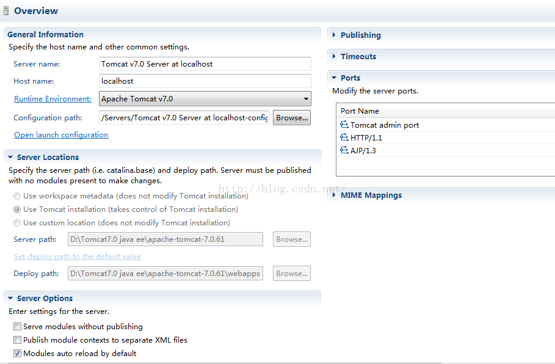Click the Server path: label

click(x=35, y=239)
